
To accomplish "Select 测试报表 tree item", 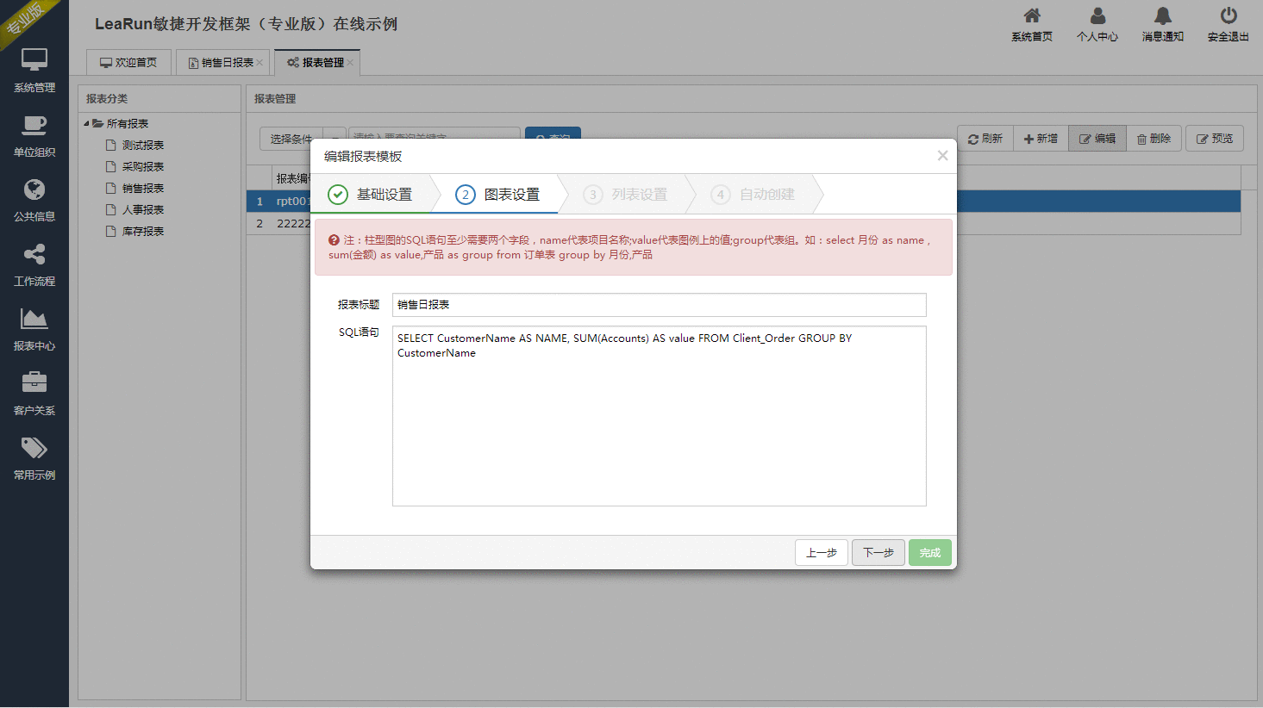I will [x=143, y=146].
